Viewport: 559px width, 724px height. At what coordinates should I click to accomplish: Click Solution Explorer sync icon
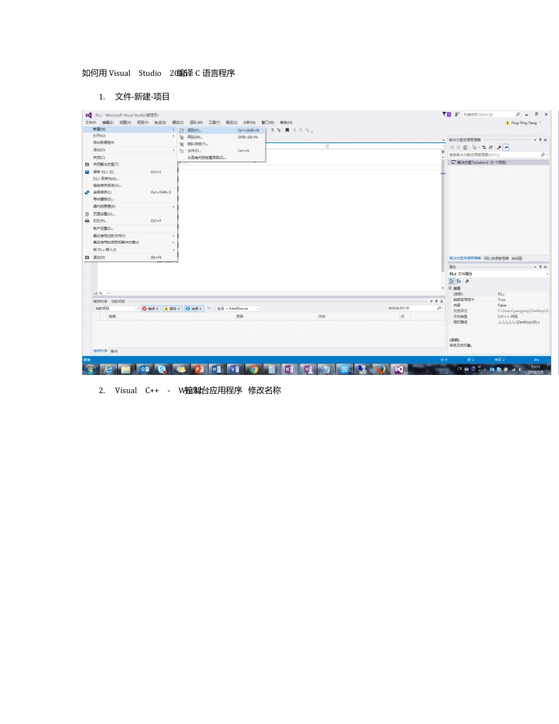[x=484, y=147]
